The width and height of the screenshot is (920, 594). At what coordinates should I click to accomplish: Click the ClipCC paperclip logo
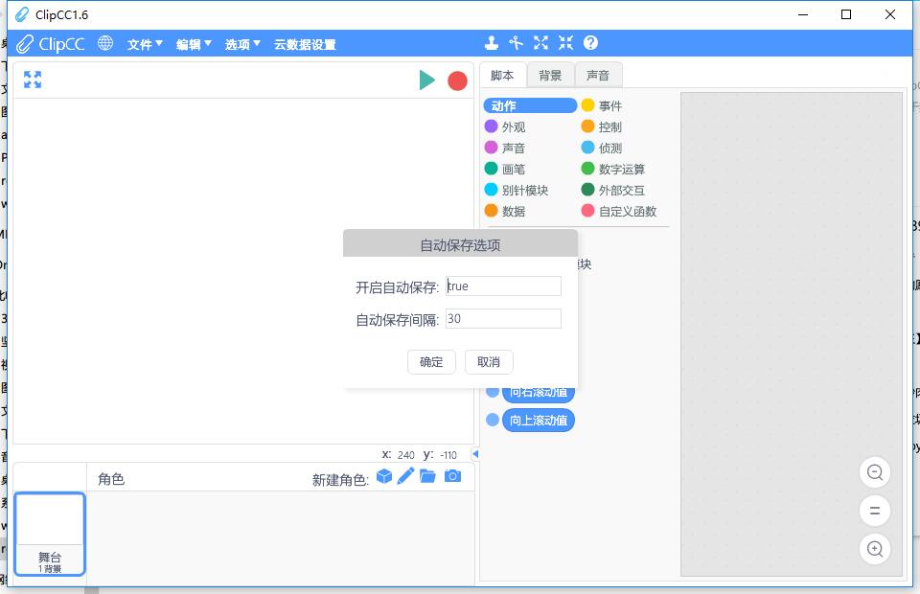click(x=51, y=44)
